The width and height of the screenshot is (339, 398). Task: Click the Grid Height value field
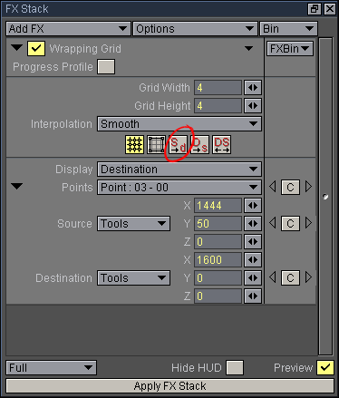click(218, 106)
